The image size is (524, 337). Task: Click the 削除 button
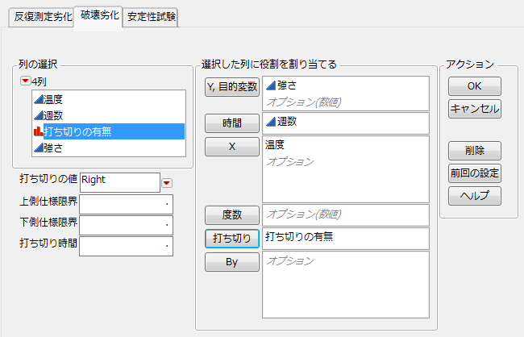click(x=475, y=151)
